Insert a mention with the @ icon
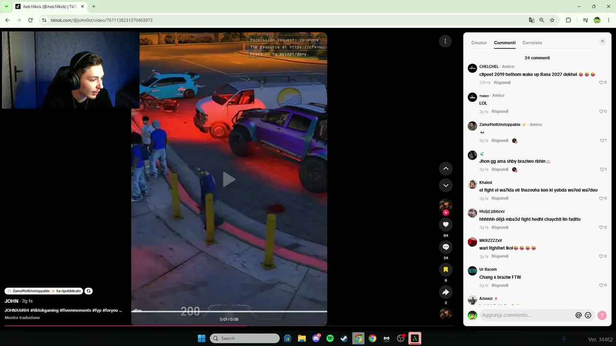 [x=578, y=315]
